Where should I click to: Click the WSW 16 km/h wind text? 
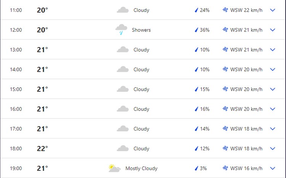point(246,168)
